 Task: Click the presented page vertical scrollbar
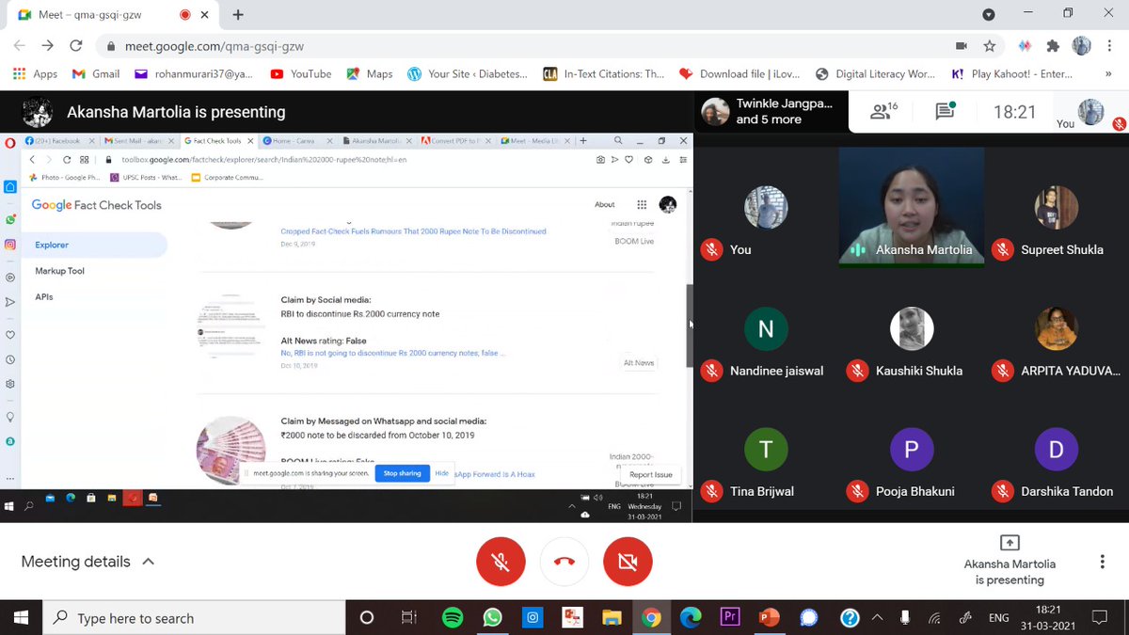pos(689,325)
